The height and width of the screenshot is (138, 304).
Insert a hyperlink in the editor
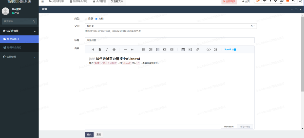[x=197, y=50]
